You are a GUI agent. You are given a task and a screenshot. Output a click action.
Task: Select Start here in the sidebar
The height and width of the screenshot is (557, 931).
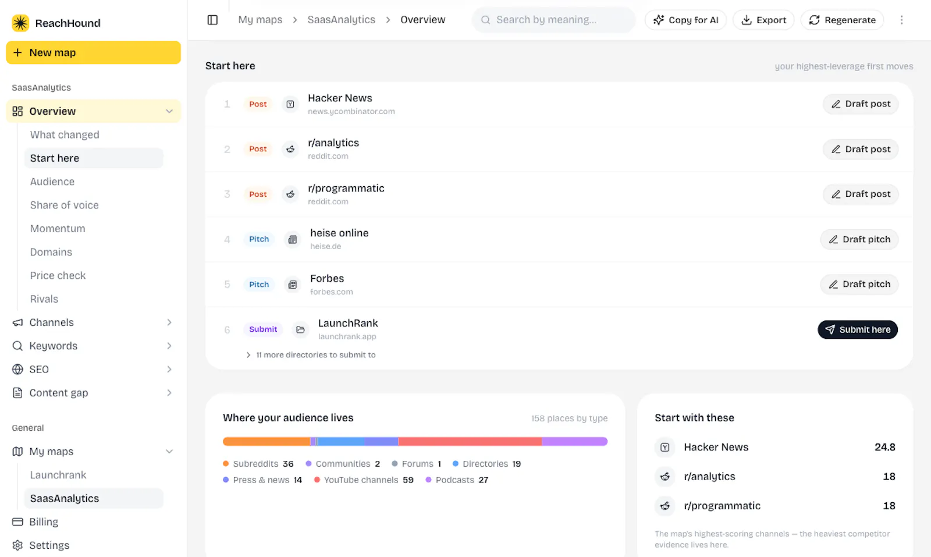pos(94,158)
